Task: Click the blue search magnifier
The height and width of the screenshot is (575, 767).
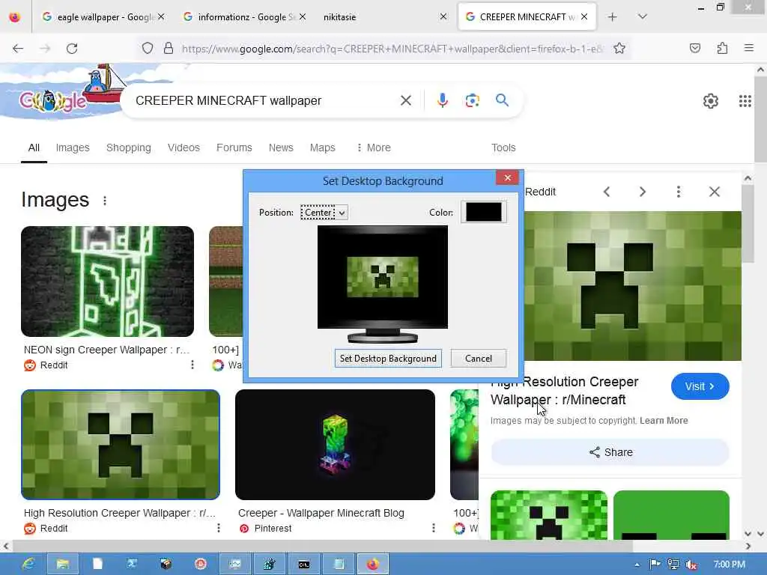Action: pos(502,100)
